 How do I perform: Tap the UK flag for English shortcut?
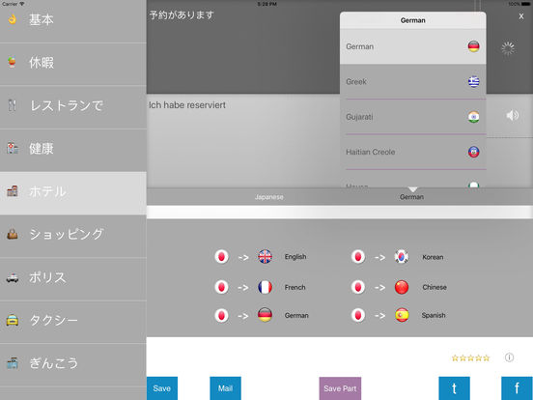[265, 256]
